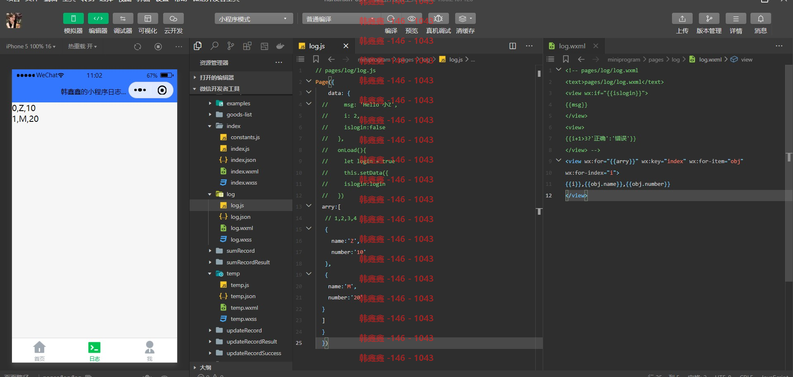The image size is (793, 377).
Task: Open 详情 project details
Action: click(736, 19)
